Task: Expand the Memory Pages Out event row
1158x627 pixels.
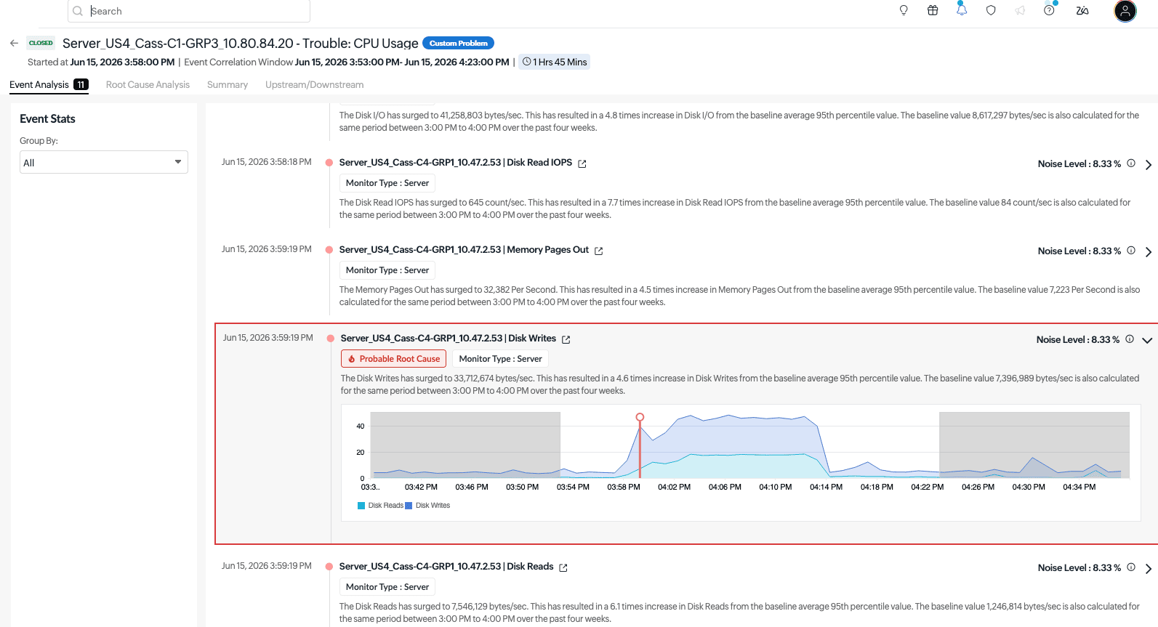Action: click(x=1149, y=252)
